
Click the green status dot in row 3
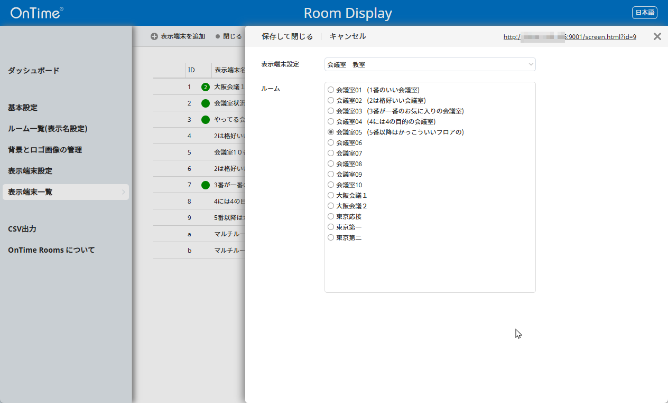[x=206, y=120]
